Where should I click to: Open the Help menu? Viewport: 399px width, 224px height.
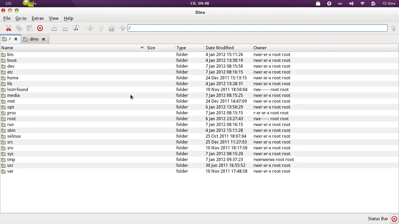[69, 18]
